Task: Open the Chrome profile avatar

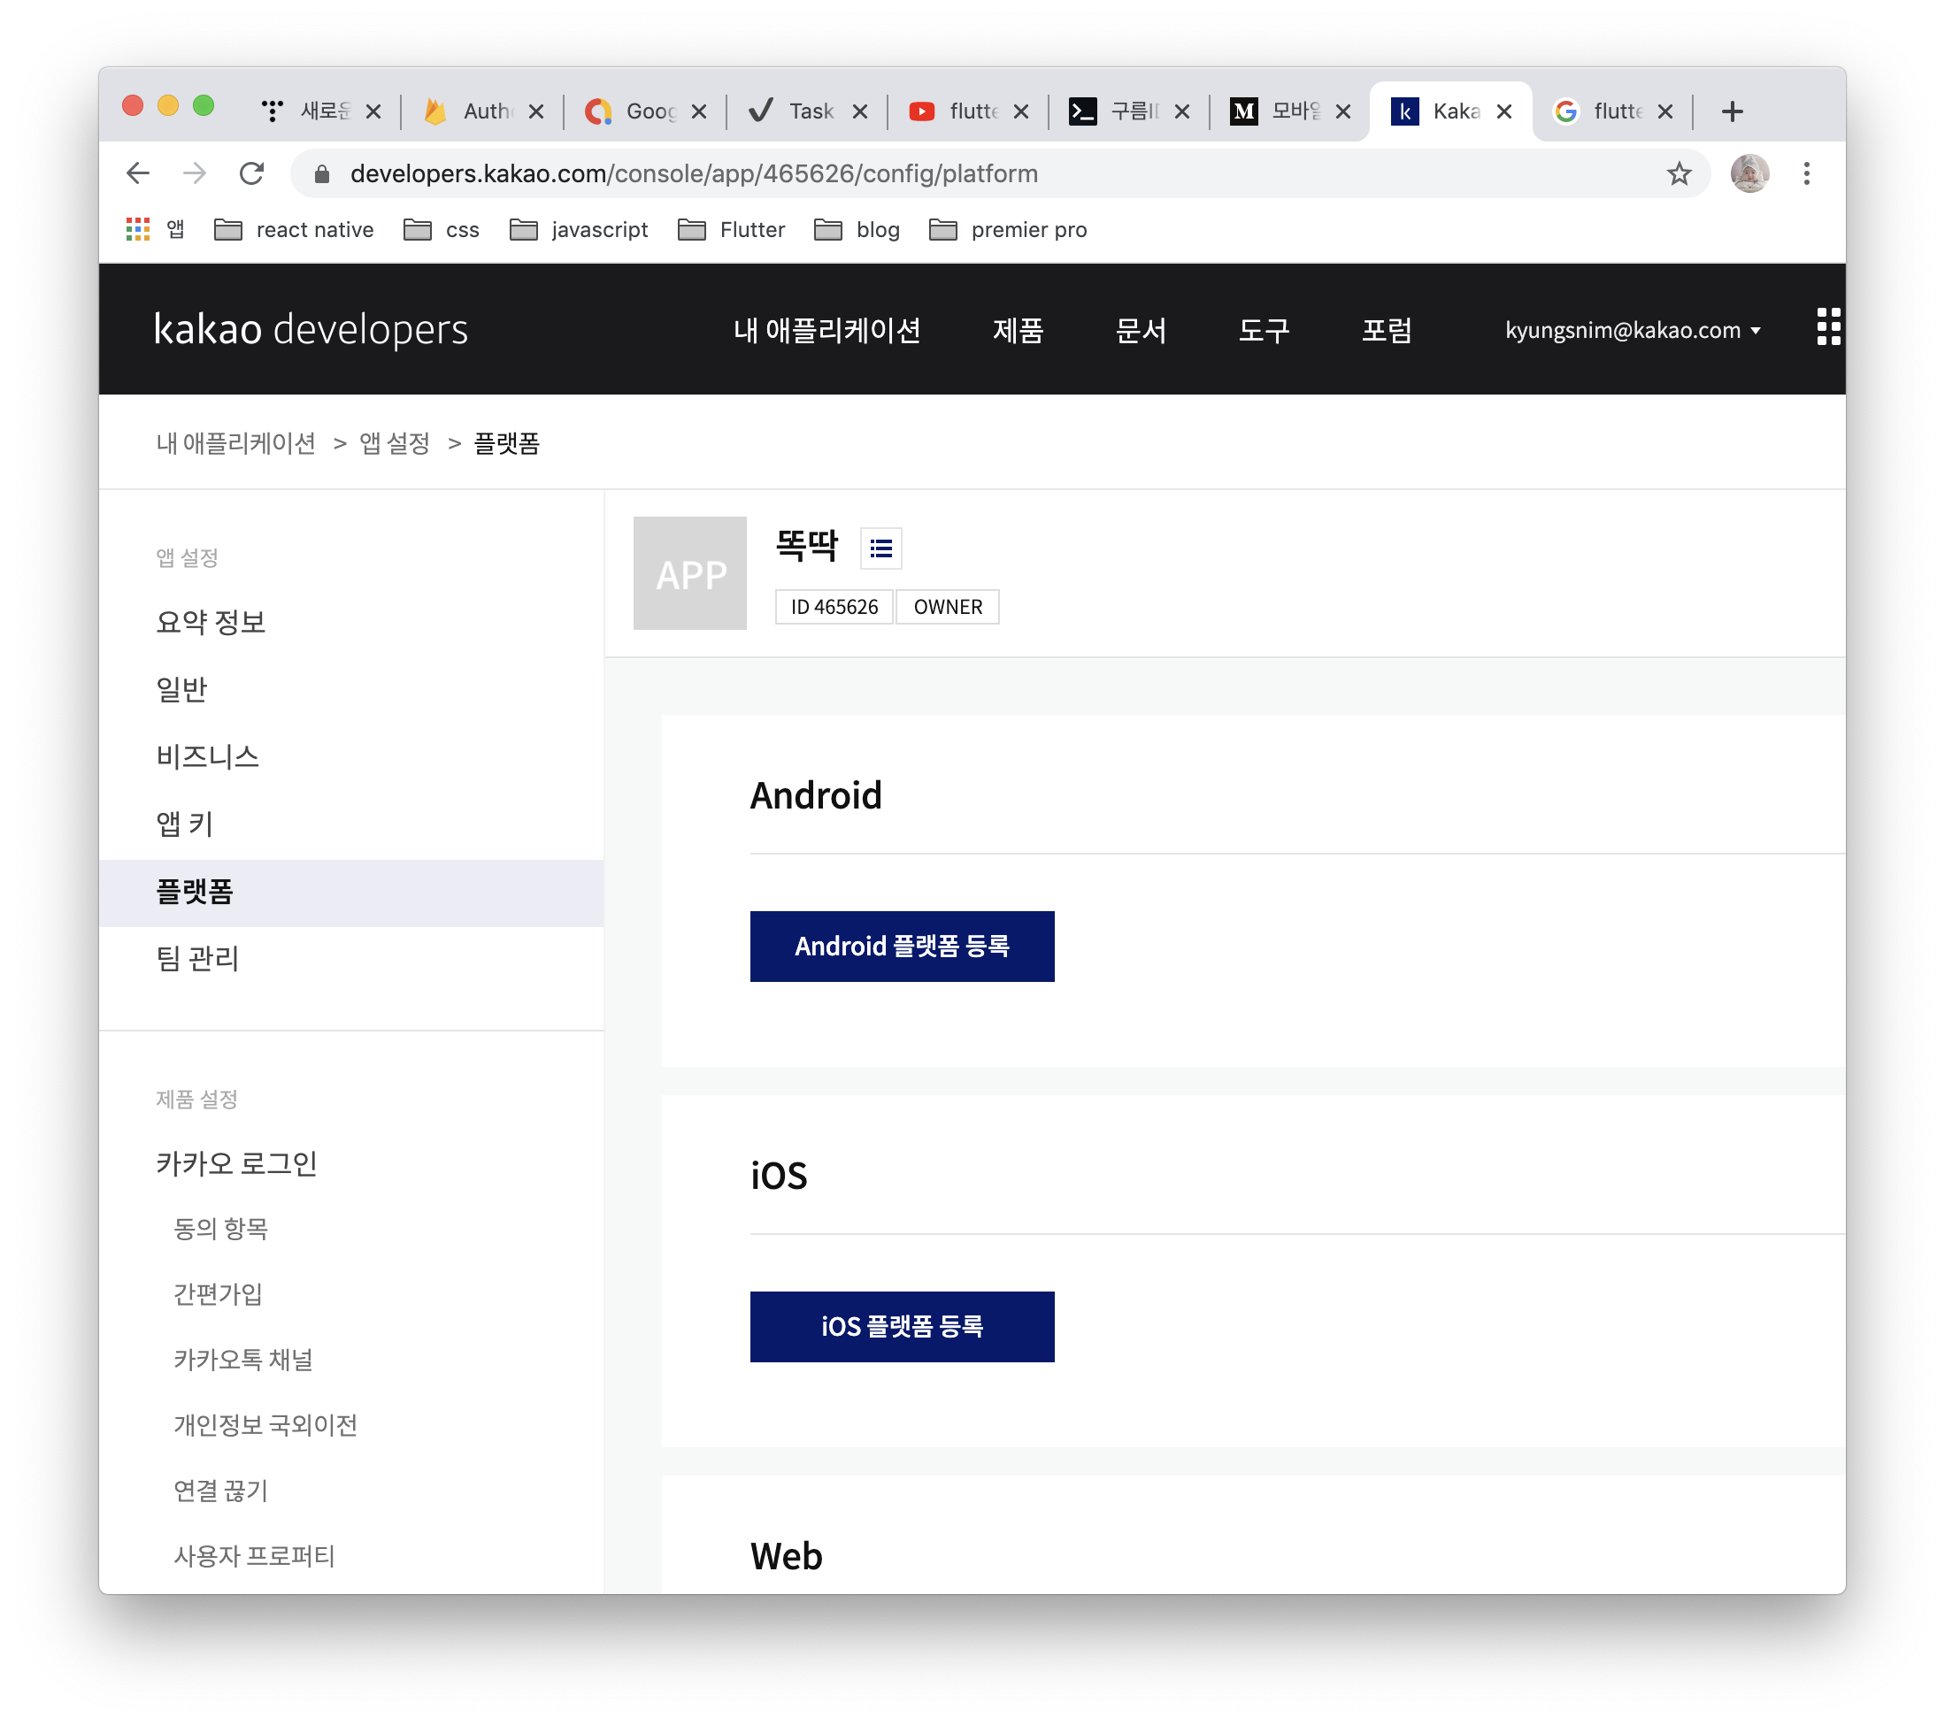Action: point(1749,173)
